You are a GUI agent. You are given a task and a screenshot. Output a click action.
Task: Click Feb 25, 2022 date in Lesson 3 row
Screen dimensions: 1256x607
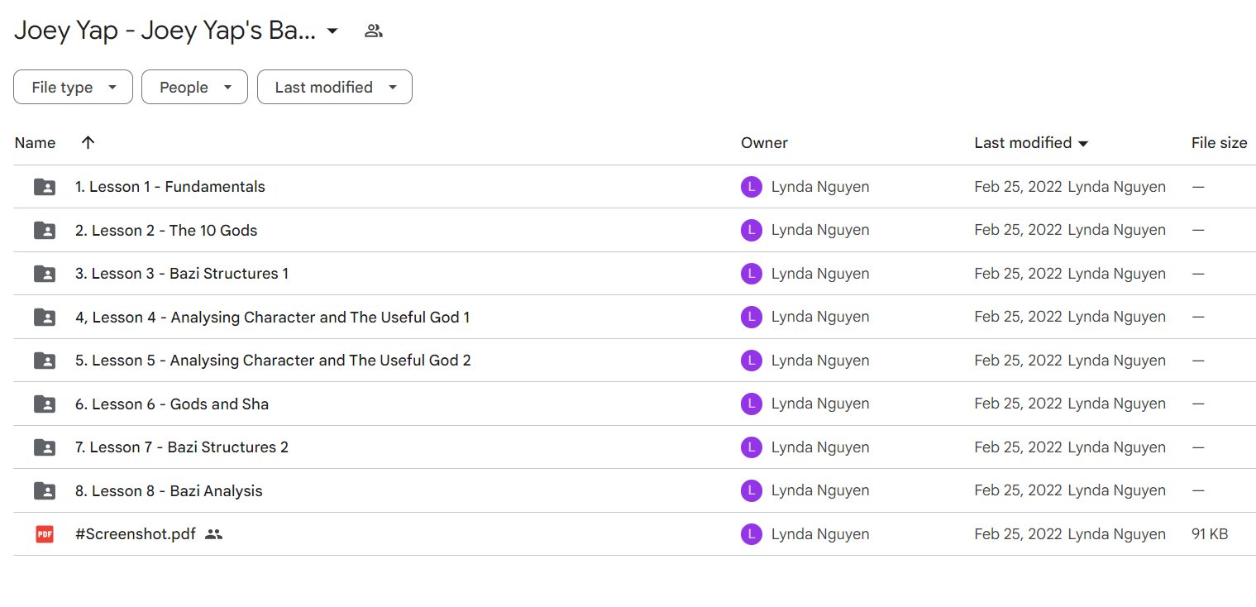point(1018,274)
